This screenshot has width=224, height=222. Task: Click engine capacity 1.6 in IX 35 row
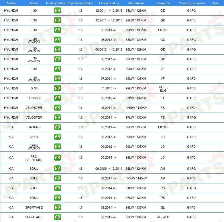[80, 88]
